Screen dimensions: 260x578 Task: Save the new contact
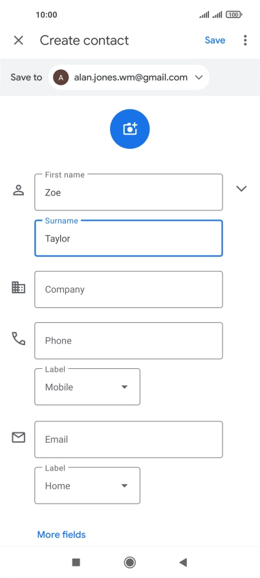(x=215, y=40)
